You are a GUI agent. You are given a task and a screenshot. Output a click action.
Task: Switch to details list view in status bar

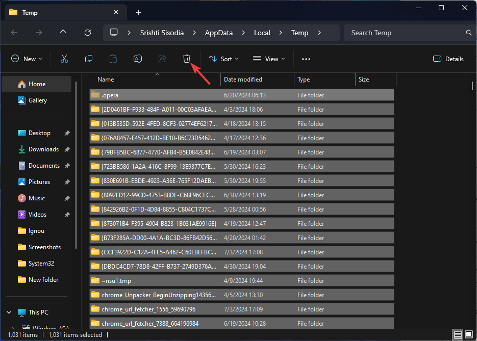pos(458,335)
